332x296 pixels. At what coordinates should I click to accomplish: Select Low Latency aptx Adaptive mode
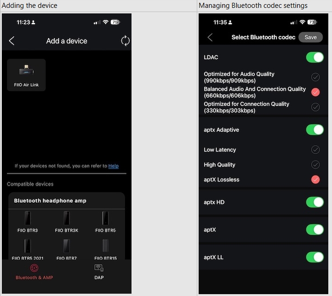click(x=315, y=150)
